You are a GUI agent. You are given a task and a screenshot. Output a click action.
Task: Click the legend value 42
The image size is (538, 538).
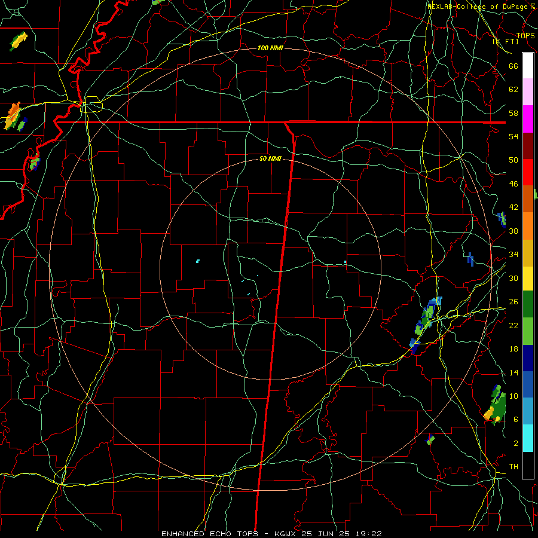click(513, 207)
